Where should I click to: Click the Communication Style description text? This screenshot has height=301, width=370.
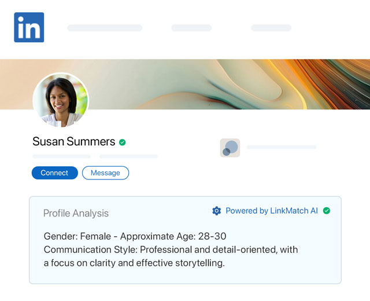pyautogui.click(x=171, y=256)
